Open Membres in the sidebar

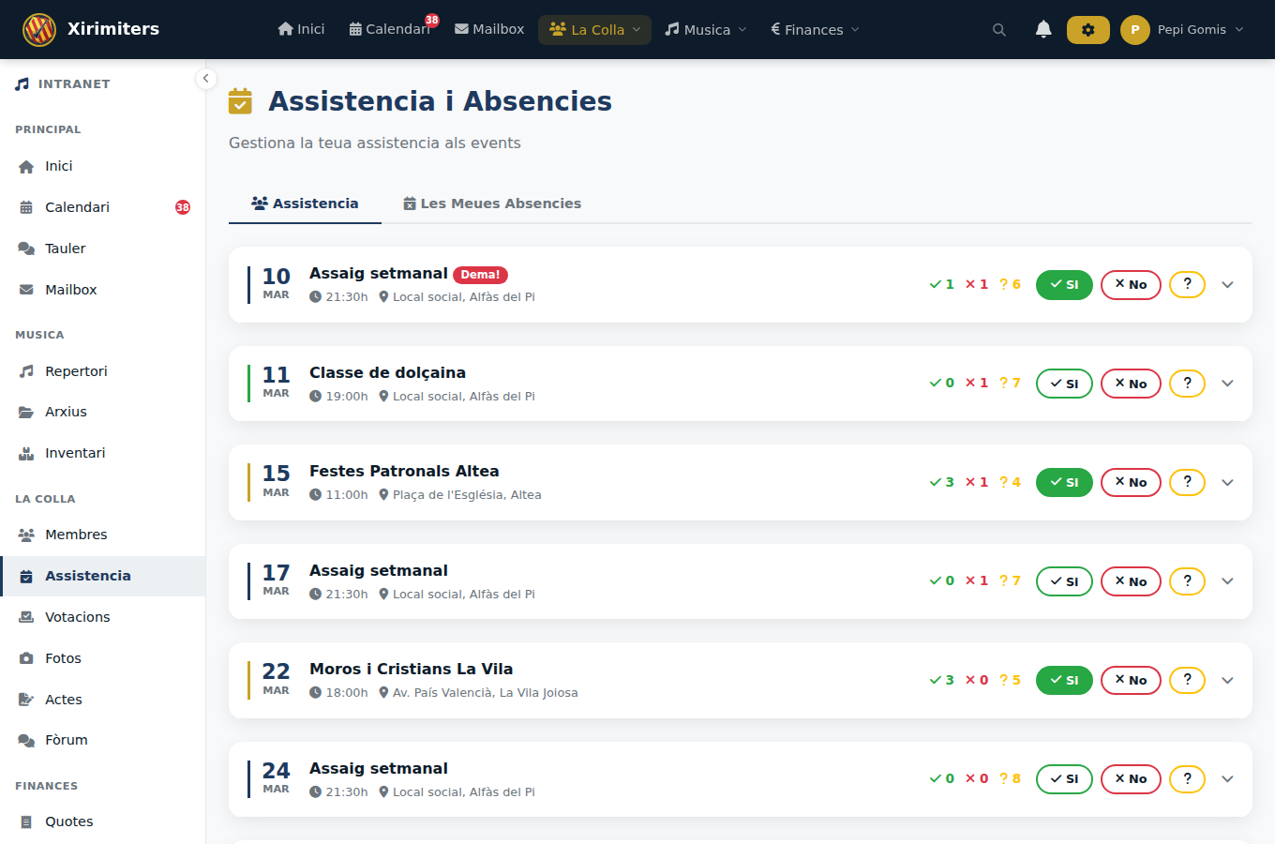[x=76, y=535]
